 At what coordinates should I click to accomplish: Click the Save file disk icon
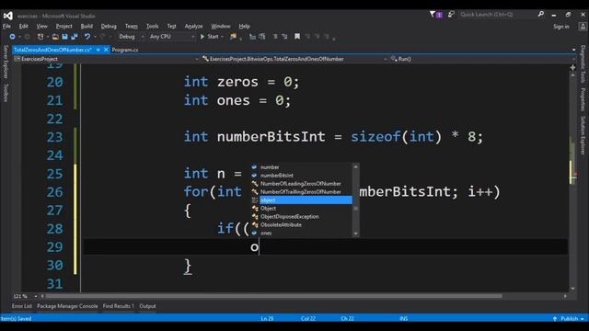pos(64,37)
